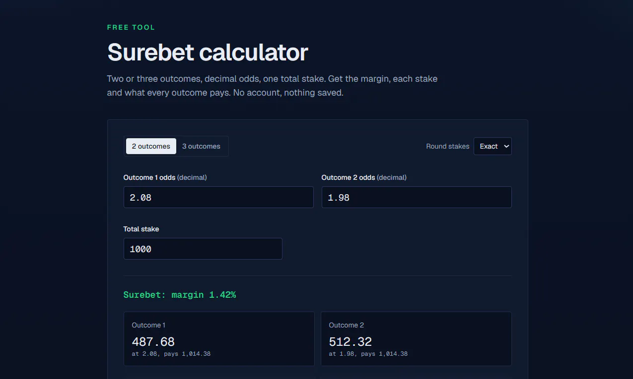Open the Round stakes dropdown

(x=492, y=146)
